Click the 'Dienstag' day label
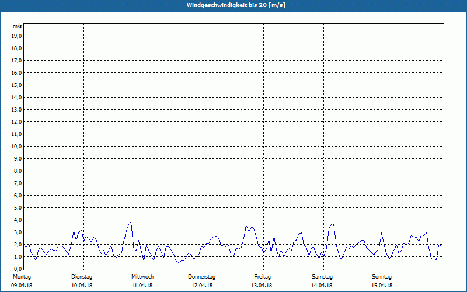 click(x=82, y=277)
